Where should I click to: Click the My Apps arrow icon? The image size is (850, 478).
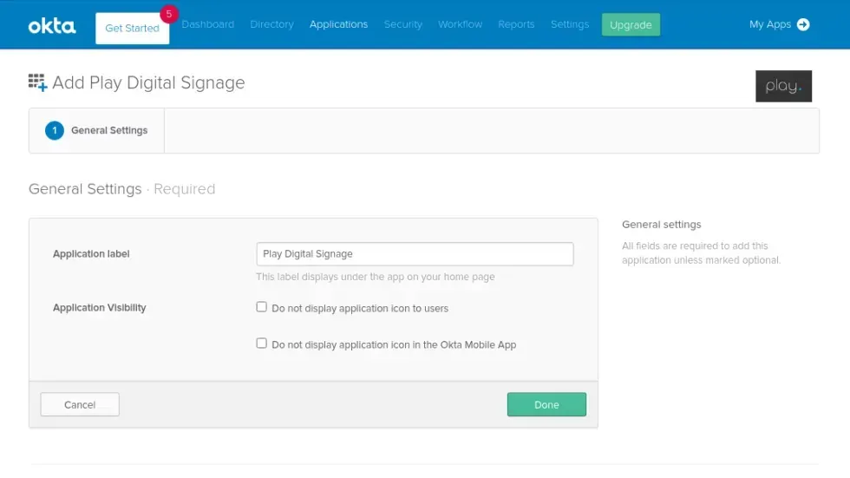click(x=803, y=24)
